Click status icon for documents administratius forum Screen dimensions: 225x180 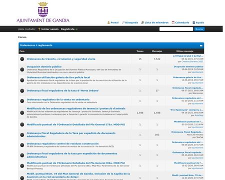tap(22, 134)
